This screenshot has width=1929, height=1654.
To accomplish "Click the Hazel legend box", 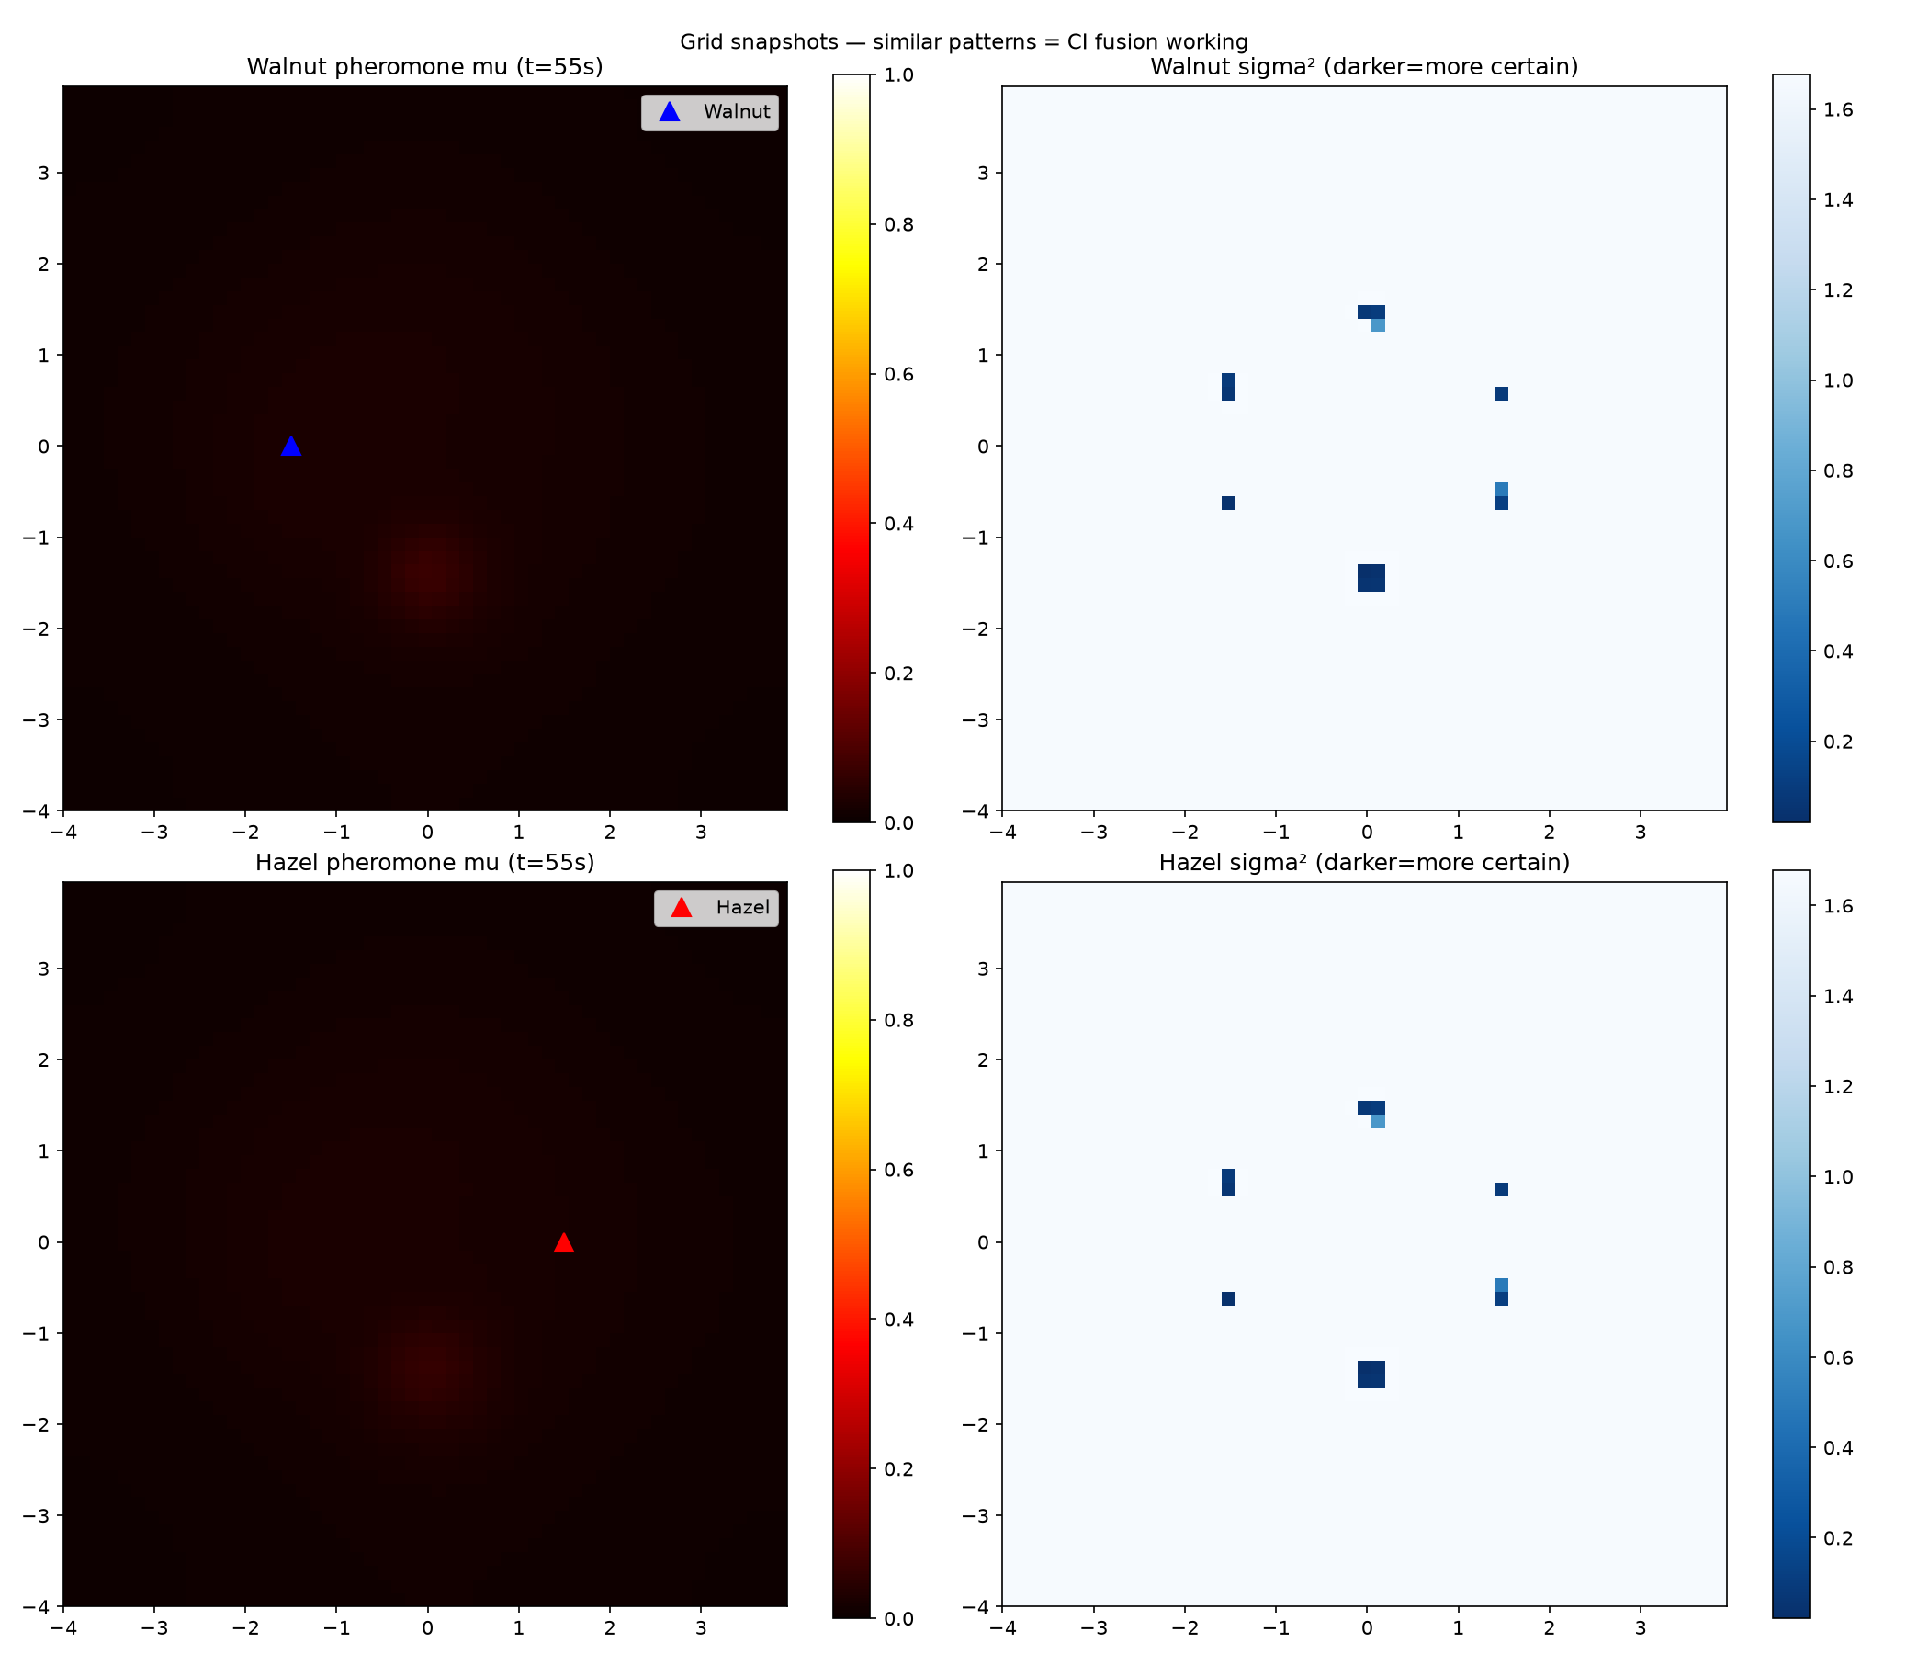I will coord(716,907).
